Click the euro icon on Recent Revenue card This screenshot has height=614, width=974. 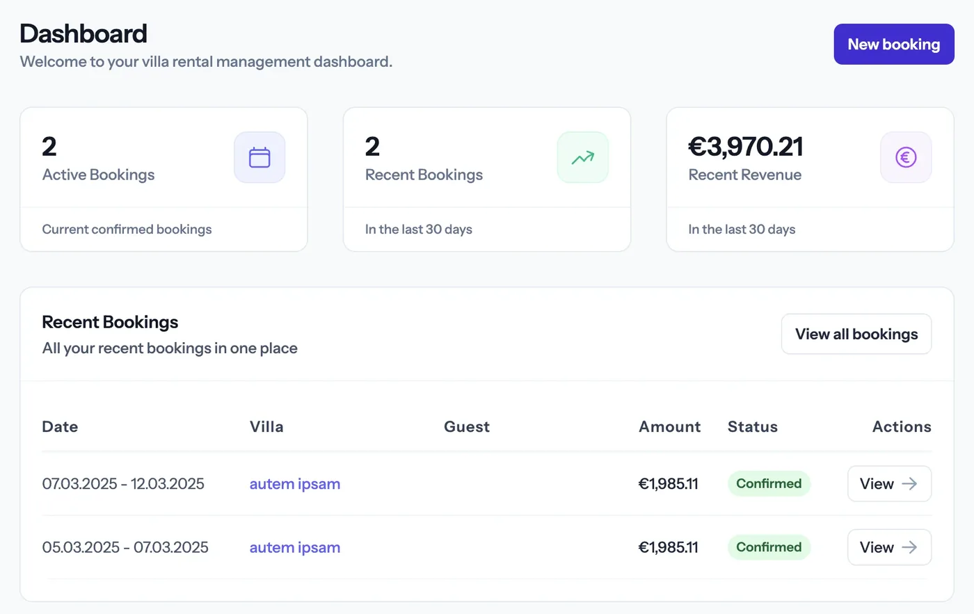coord(906,157)
